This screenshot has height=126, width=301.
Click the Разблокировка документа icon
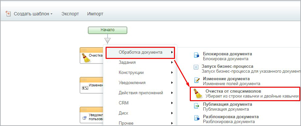point(196,117)
